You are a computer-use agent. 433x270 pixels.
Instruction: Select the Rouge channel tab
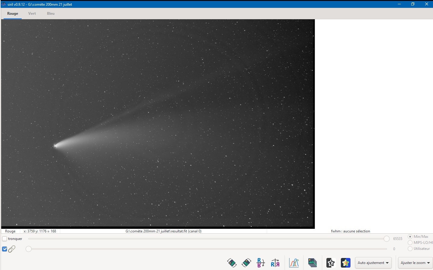[x=13, y=14]
